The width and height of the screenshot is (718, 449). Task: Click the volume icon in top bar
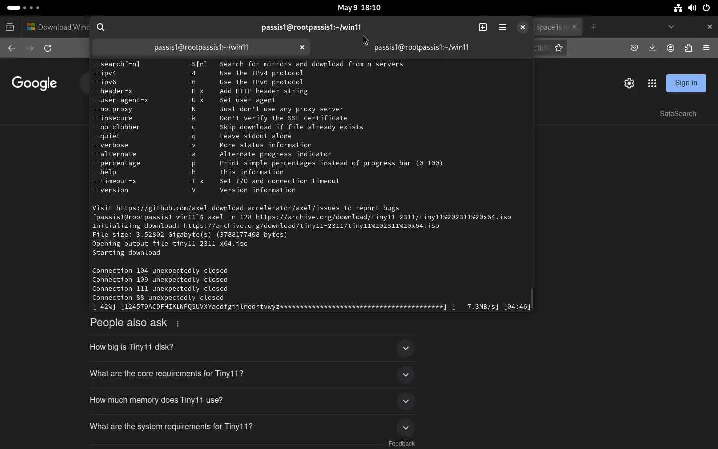tap(692, 8)
